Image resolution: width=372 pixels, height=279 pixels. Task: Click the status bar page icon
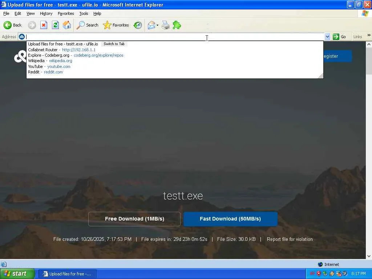[3, 264]
